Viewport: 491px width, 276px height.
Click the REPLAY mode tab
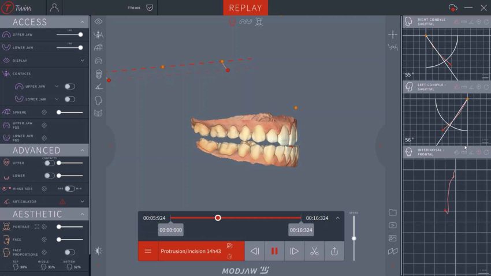click(x=245, y=8)
